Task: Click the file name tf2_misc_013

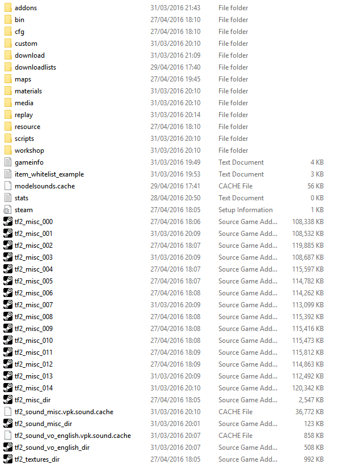Action: [x=34, y=376]
